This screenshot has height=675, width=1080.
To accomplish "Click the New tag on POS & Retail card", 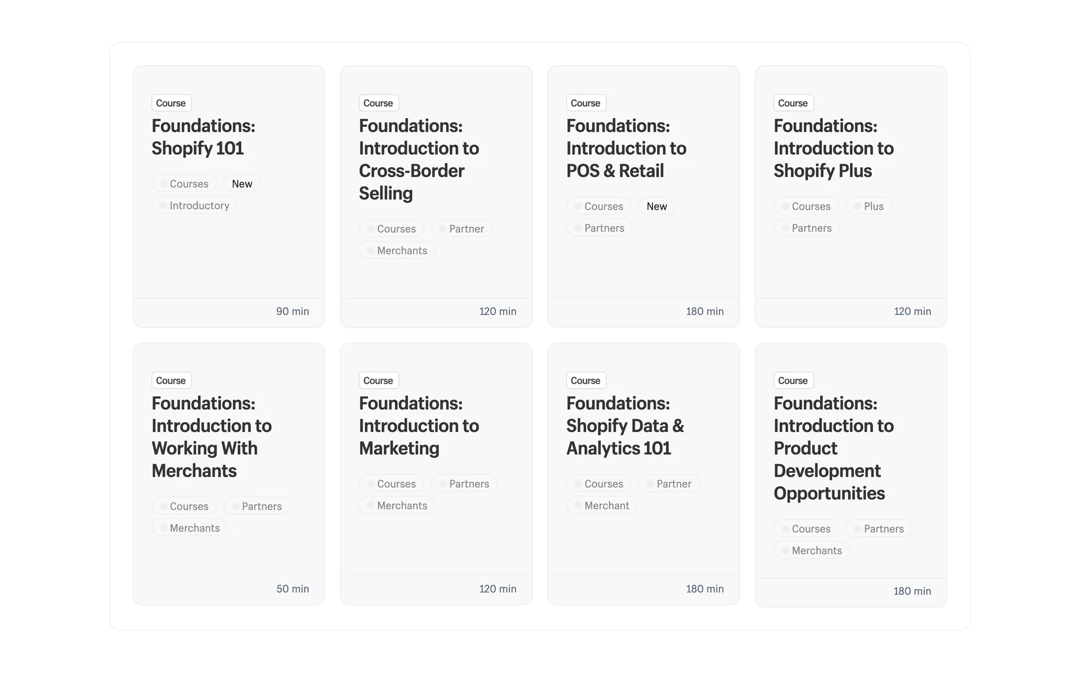I will [656, 206].
